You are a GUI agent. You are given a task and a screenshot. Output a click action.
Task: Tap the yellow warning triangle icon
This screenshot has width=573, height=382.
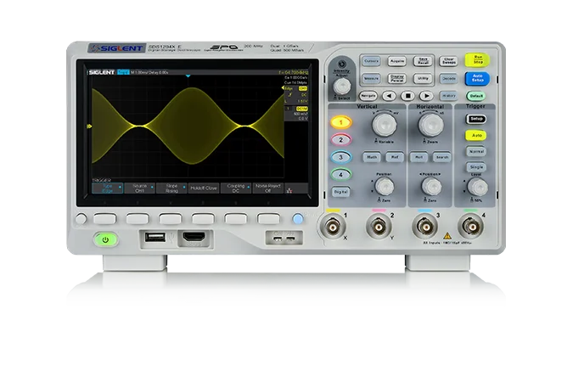447,236
